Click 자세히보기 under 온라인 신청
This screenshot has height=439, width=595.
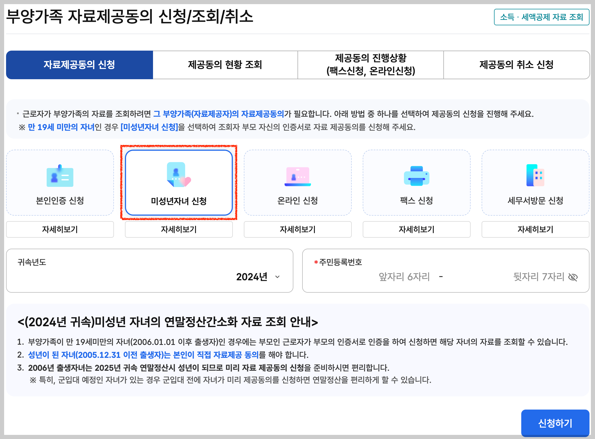point(298,229)
